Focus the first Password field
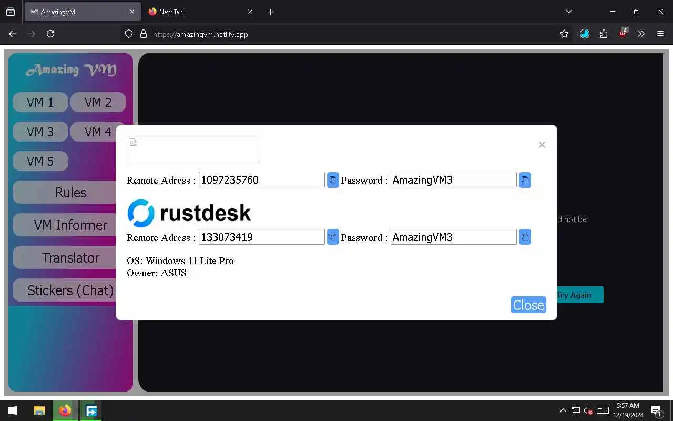The image size is (673, 421). 454,179
